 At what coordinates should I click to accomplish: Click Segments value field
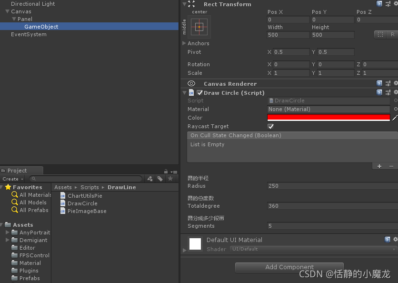pos(332,226)
